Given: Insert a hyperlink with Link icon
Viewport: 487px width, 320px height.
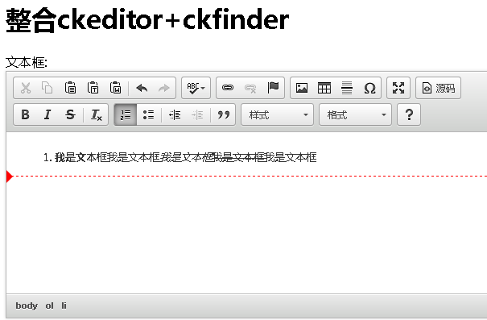Looking at the screenshot, I should tap(228, 88).
